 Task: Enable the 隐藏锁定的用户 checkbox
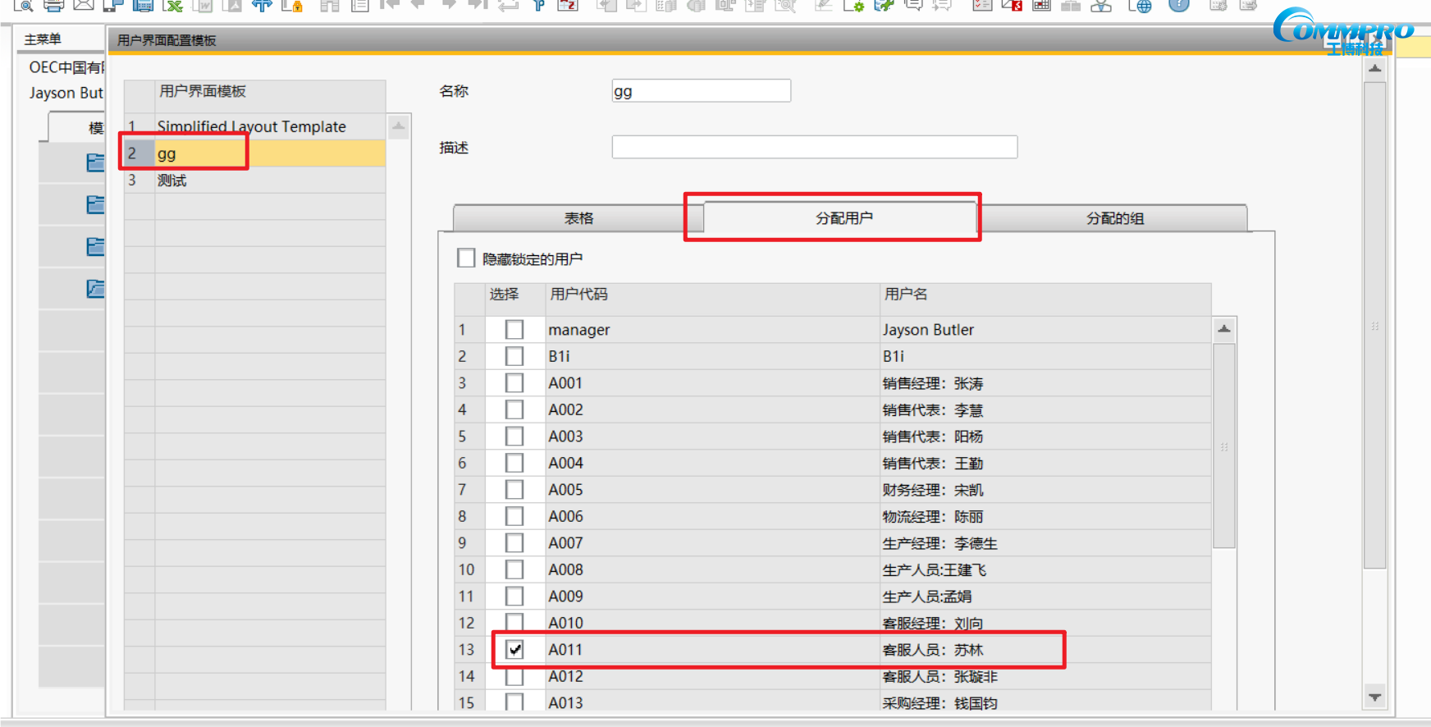(x=466, y=258)
